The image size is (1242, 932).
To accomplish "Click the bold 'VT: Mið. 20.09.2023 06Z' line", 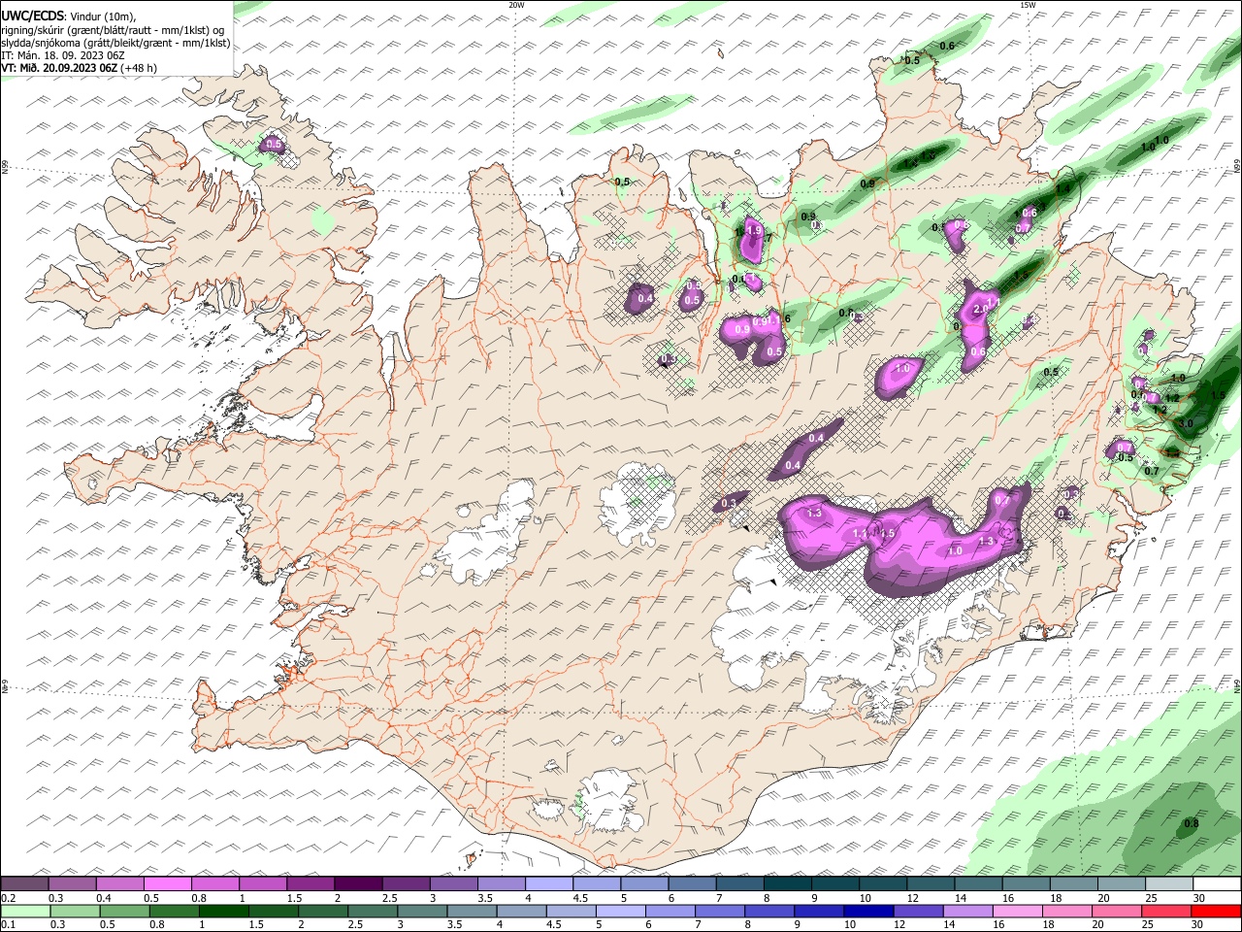I will tap(60, 68).
